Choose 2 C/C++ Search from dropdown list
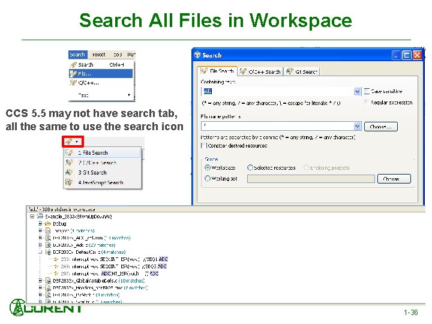432x324 pixels. click(x=103, y=163)
